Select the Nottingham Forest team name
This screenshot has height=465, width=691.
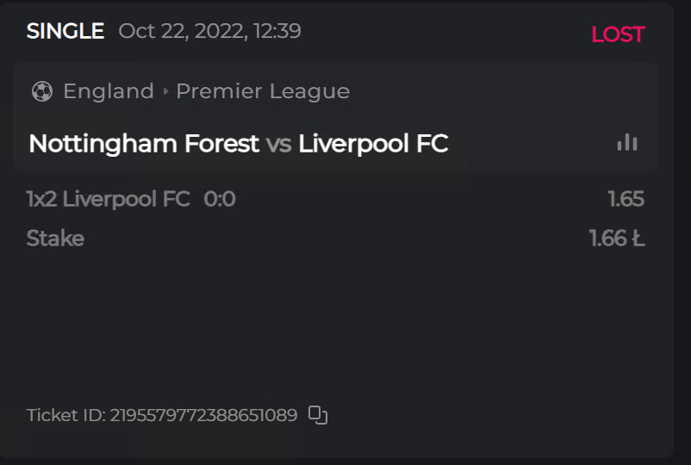click(x=144, y=144)
